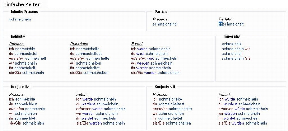Click imperative form "schmeichle"
The height and width of the screenshot is (131, 288).
tap(231, 44)
